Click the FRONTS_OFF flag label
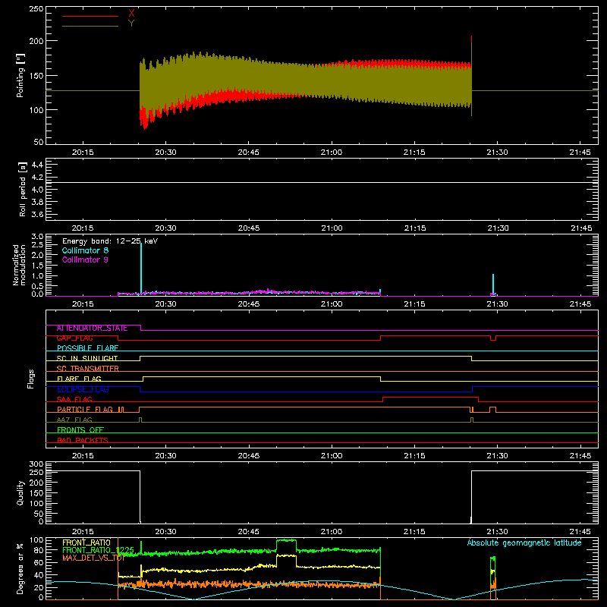 tap(80, 430)
